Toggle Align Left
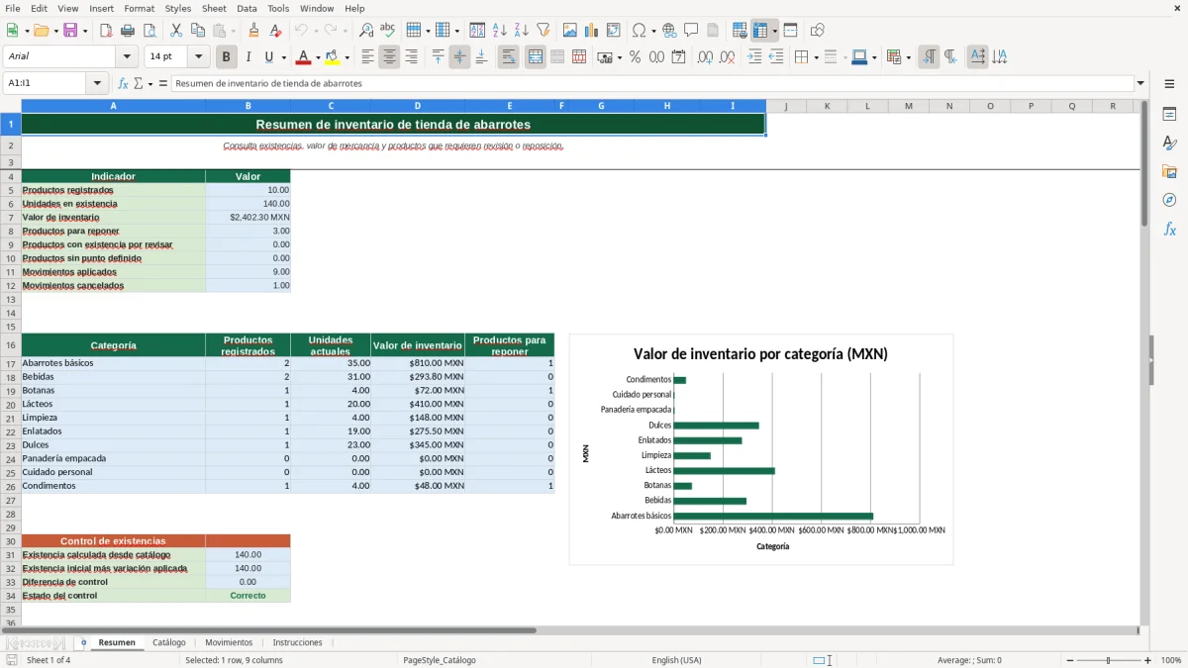 367,57
